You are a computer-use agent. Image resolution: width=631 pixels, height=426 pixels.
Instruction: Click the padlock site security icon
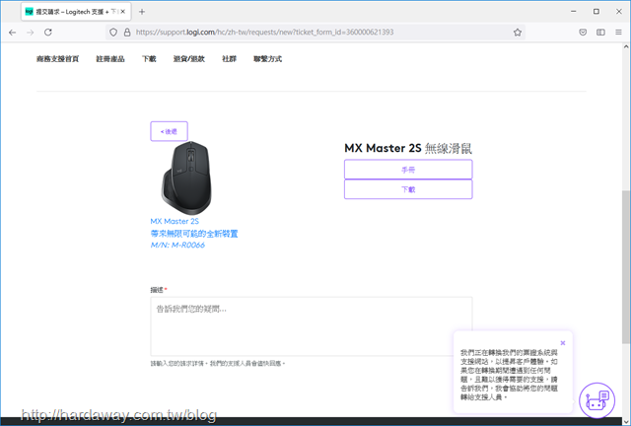pyautogui.click(x=127, y=33)
